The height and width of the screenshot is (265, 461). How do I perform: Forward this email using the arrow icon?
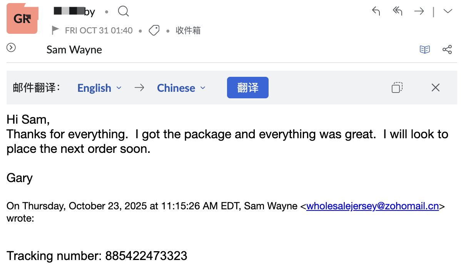(x=419, y=12)
